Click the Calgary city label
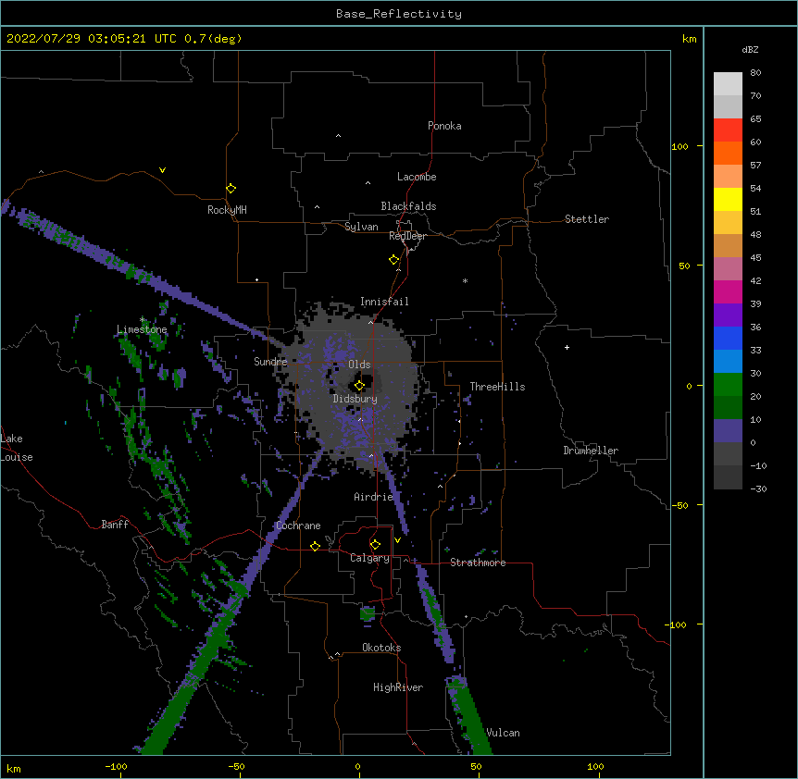Image resolution: width=798 pixels, height=779 pixels. coord(369,558)
